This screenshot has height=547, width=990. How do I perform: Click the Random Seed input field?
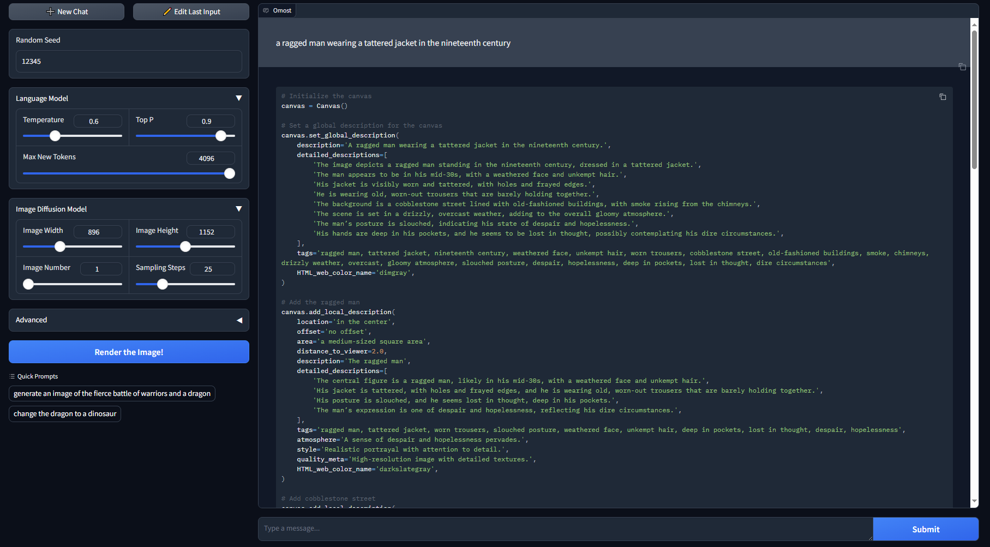[128, 61]
